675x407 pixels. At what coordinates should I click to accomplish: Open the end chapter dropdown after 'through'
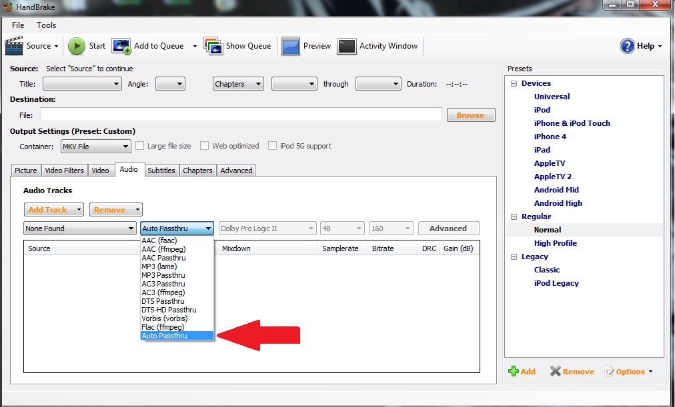pos(378,84)
